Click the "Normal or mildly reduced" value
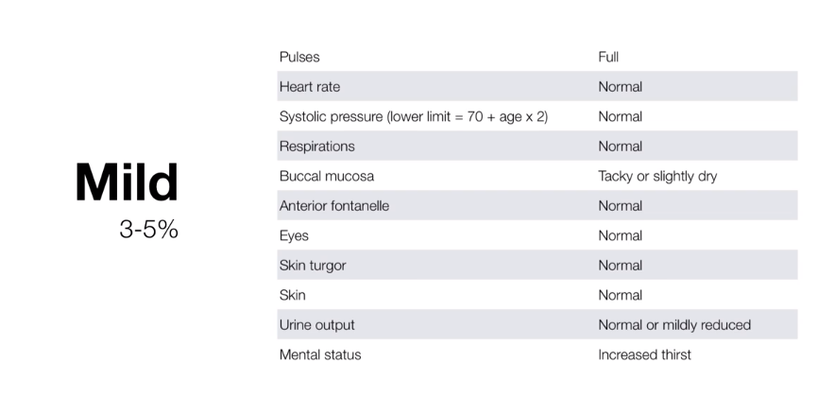The image size is (818, 397). [x=674, y=325]
